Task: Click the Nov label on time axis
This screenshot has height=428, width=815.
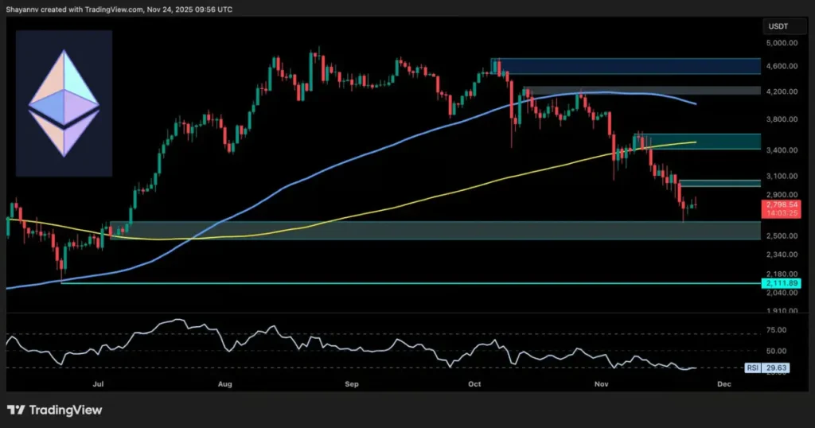Action: click(x=601, y=384)
